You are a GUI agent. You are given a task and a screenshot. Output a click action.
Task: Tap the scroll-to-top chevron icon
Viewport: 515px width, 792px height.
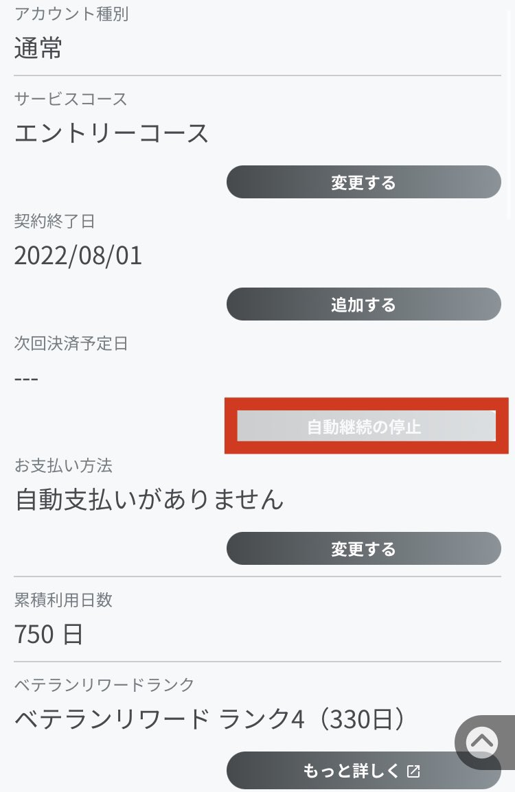click(481, 742)
